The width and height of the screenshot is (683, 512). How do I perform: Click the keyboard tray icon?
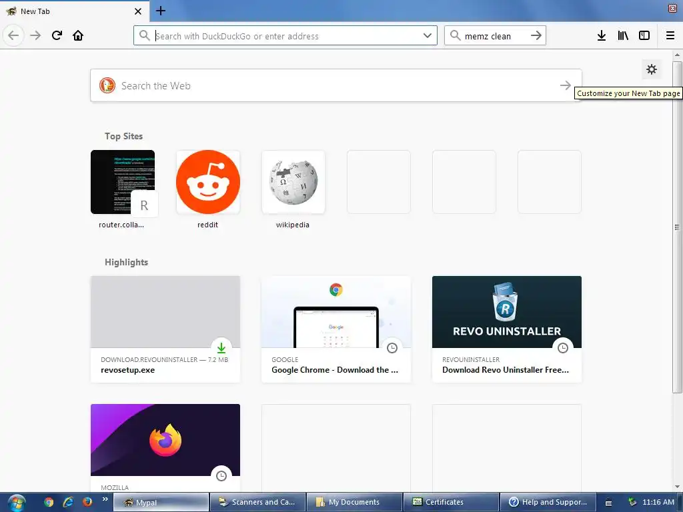pyautogui.click(x=609, y=503)
